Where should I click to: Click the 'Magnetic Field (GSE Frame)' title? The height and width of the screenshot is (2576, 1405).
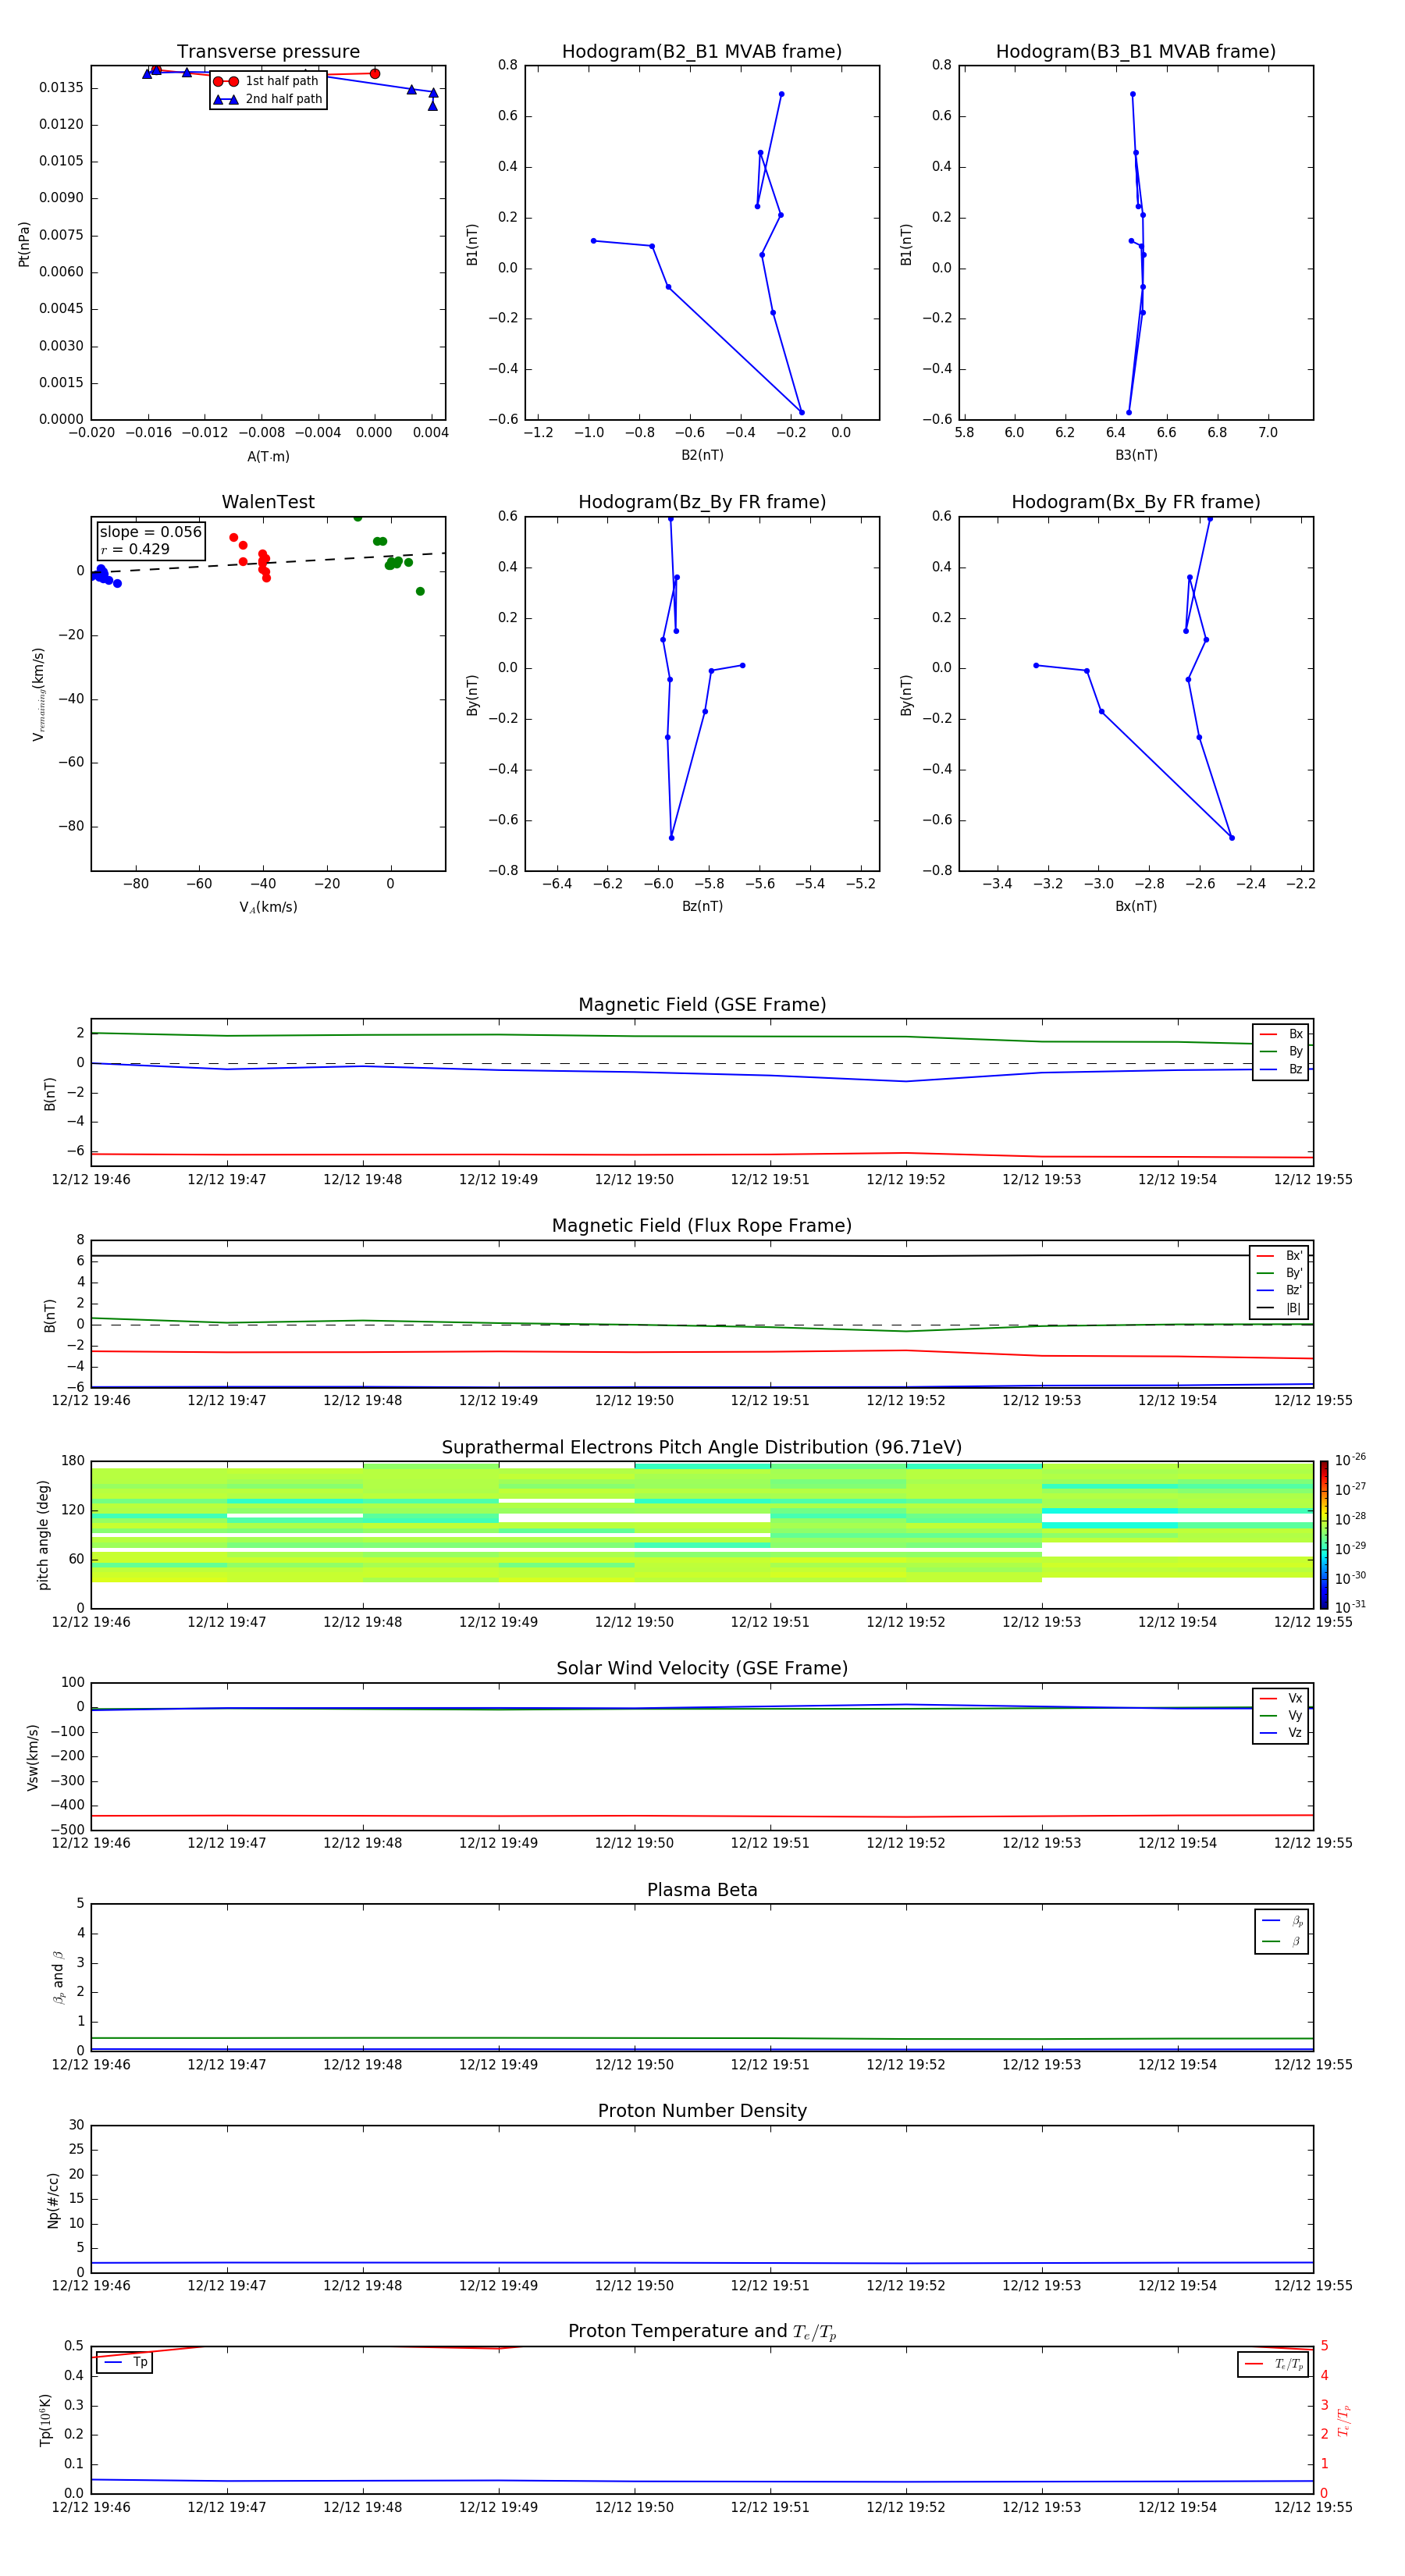(x=702, y=1005)
